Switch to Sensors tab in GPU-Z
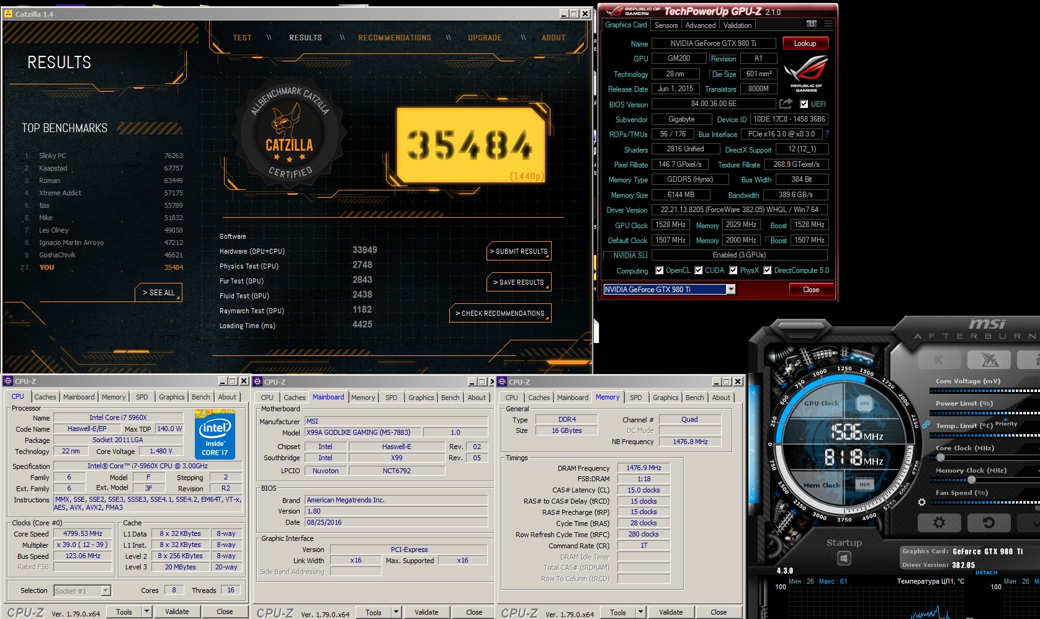The height and width of the screenshot is (619, 1040). tap(666, 25)
